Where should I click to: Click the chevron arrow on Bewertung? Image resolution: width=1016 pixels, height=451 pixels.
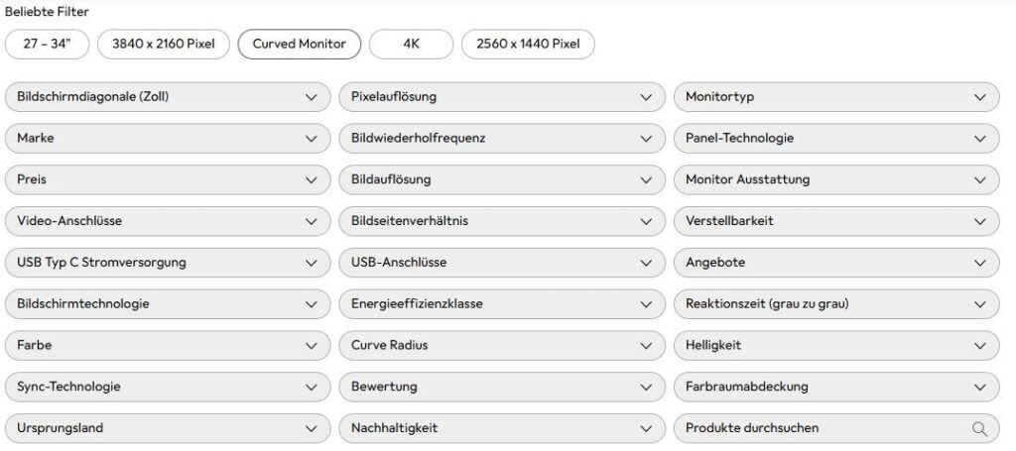[646, 387]
